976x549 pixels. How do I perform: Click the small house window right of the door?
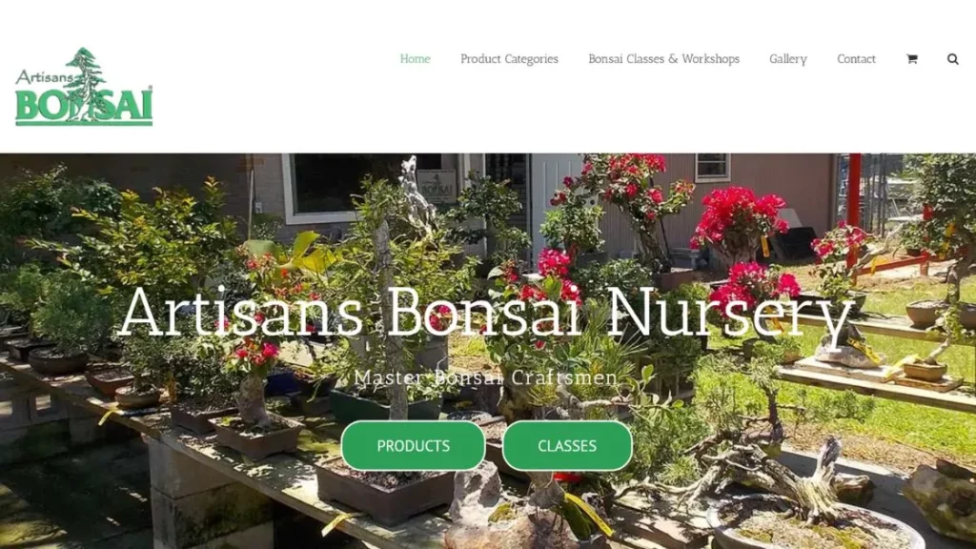713,167
